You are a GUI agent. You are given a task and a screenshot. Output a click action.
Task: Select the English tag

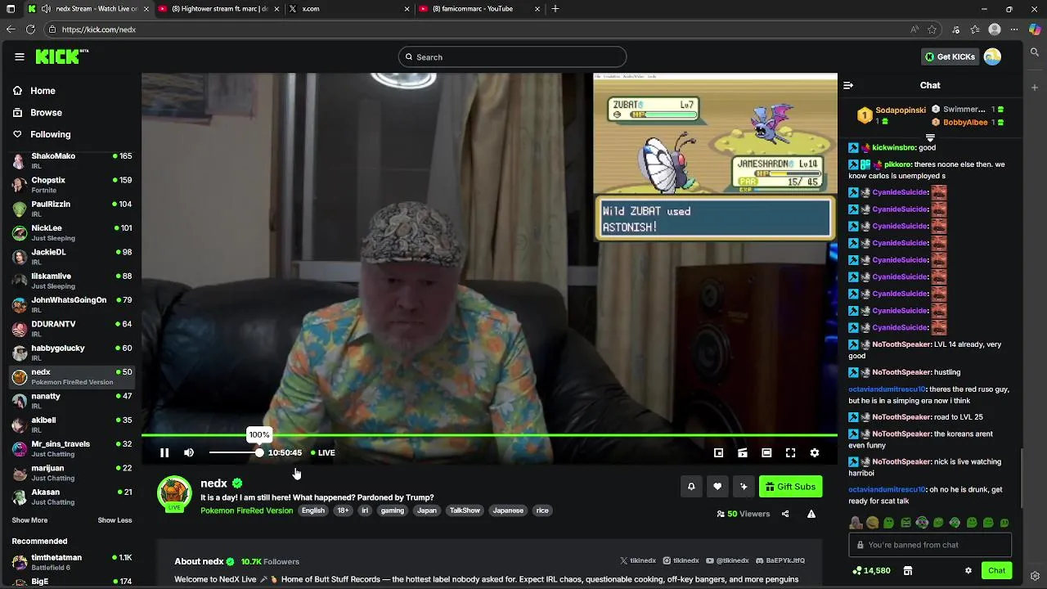coord(313,510)
